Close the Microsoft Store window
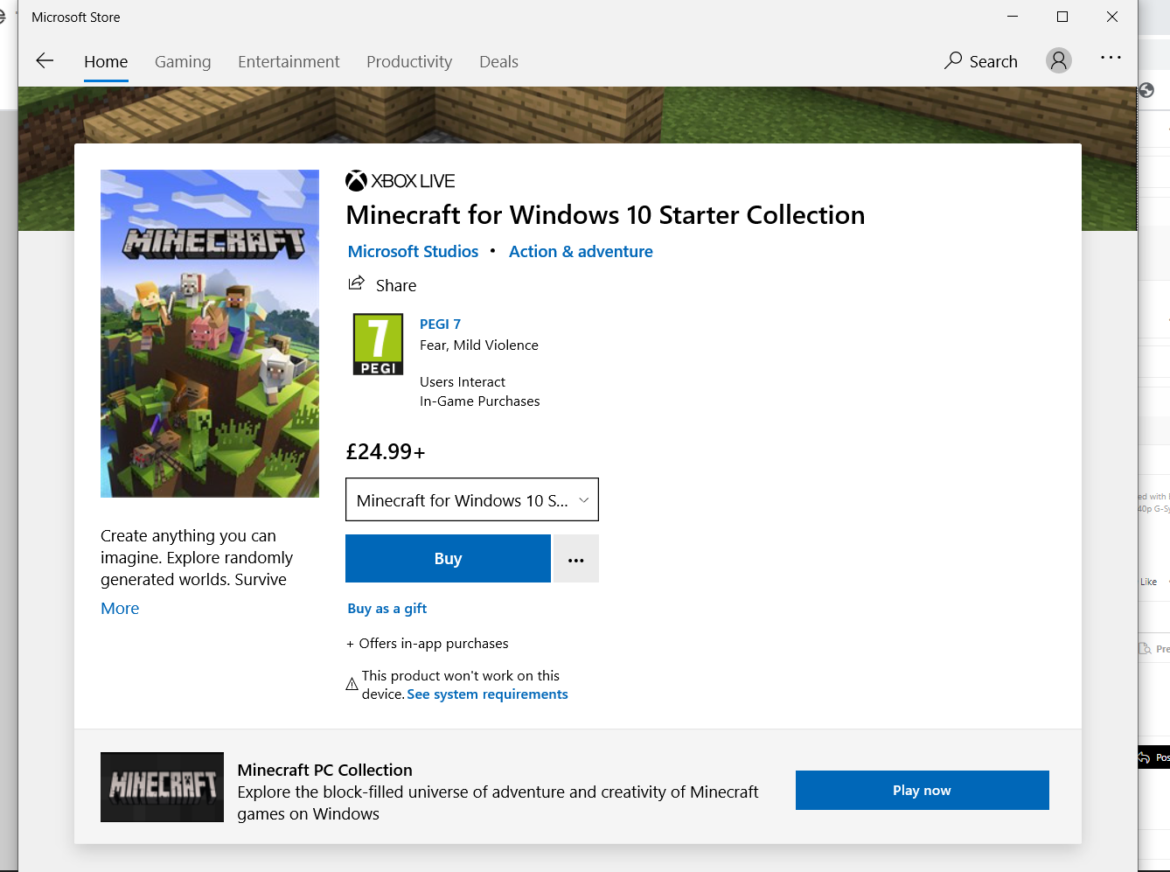Image resolution: width=1170 pixels, height=872 pixels. pos(1112,17)
